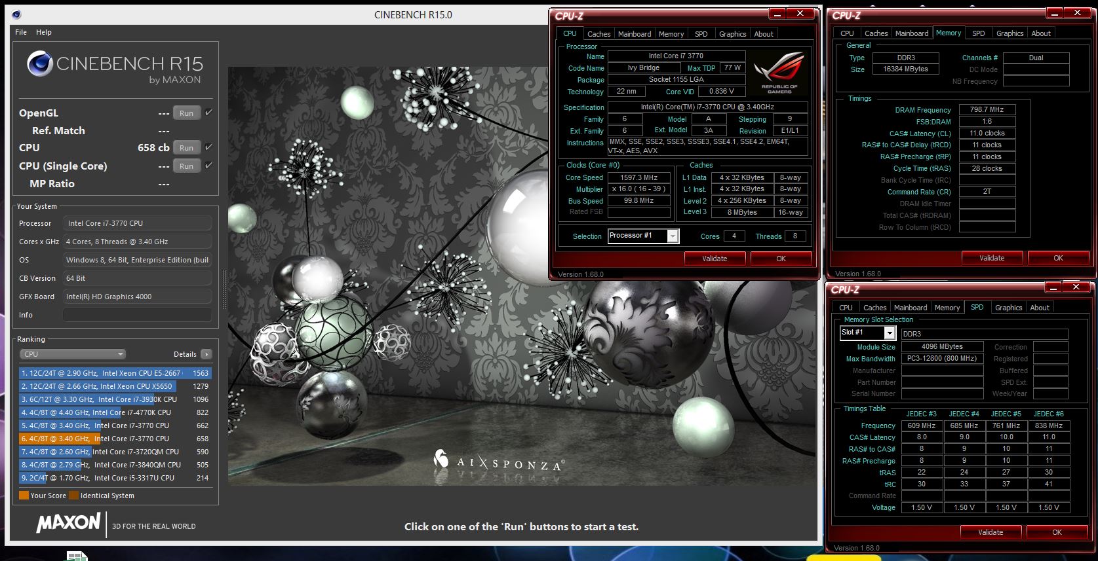This screenshot has height=561, width=1098.
Task: Click the Your Score orange legend swatch
Action: [24, 496]
